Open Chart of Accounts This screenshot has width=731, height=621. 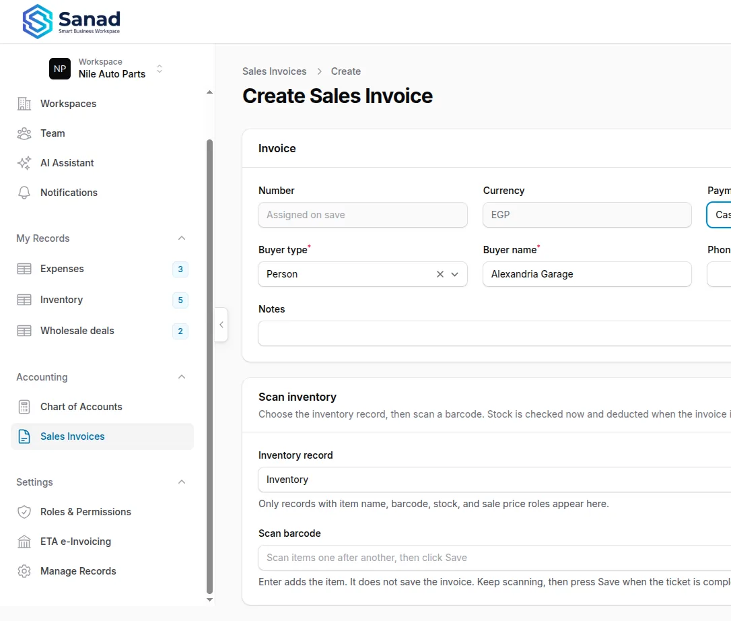pos(81,407)
